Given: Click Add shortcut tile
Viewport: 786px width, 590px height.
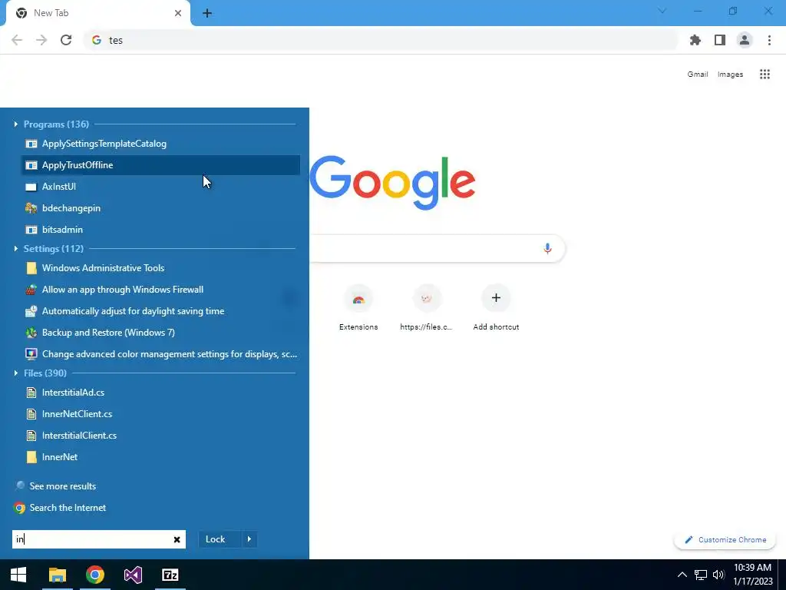Looking at the screenshot, I should 496,307.
